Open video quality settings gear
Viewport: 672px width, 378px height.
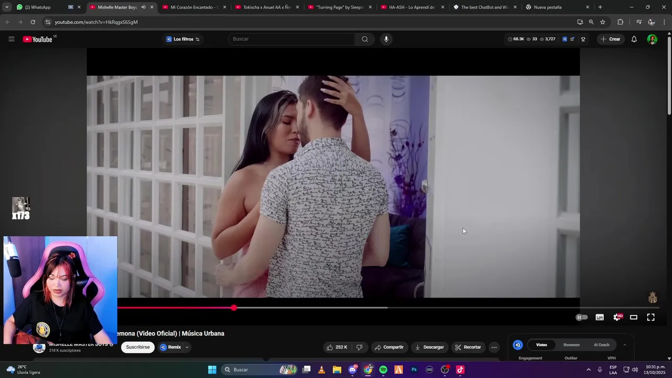(x=617, y=317)
